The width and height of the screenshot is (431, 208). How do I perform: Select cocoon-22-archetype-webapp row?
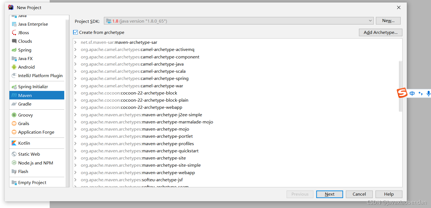click(x=237, y=107)
